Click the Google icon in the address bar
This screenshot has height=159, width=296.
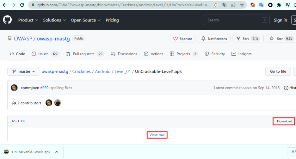215,5
